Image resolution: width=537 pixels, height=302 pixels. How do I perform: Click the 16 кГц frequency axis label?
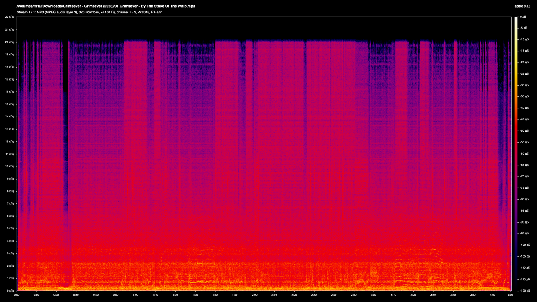[x=9, y=91]
